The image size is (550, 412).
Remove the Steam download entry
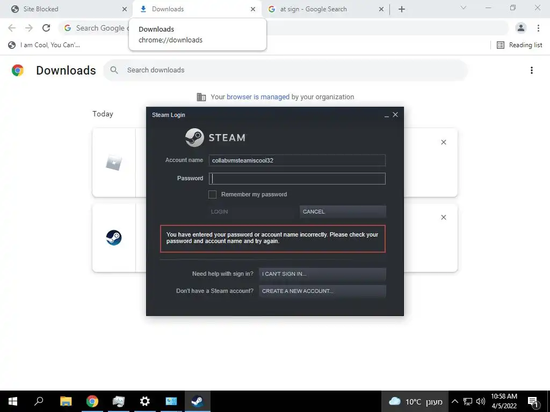(443, 218)
